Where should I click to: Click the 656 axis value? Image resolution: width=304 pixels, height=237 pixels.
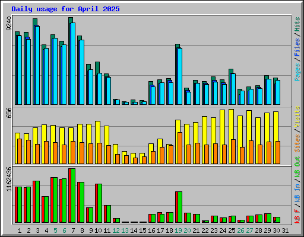coord(9,113)
